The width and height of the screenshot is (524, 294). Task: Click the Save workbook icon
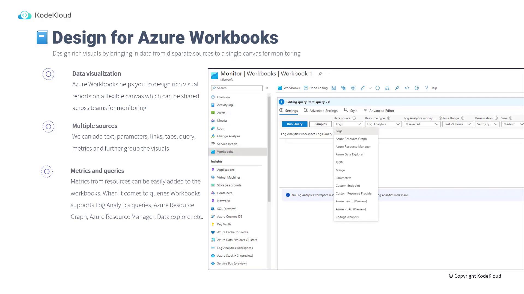point(334,88)
